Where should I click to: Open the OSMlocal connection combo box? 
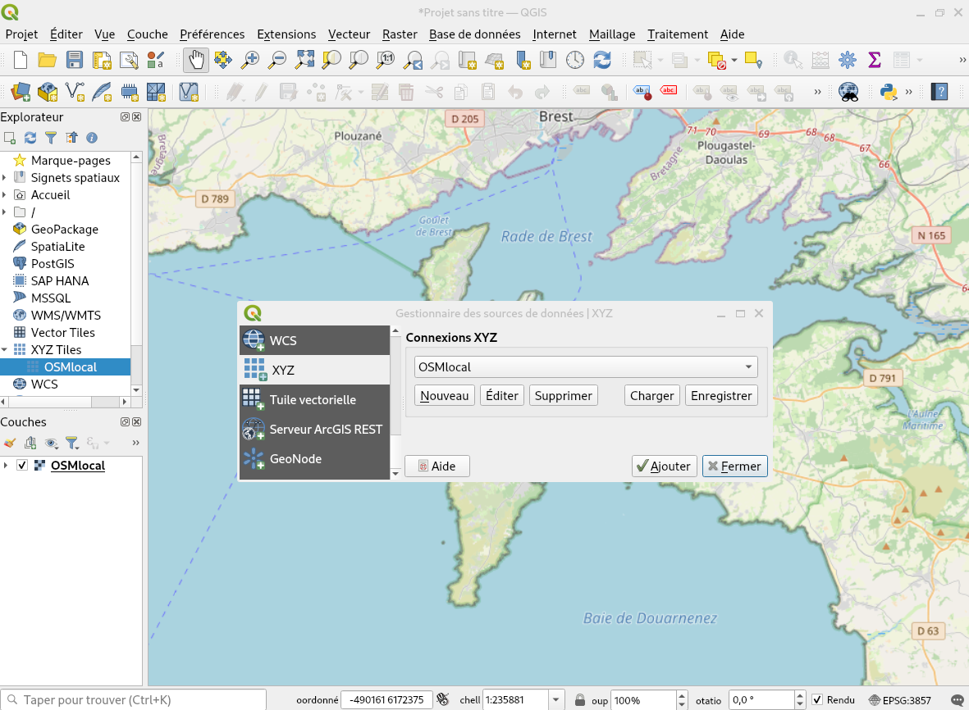(586, 366)
